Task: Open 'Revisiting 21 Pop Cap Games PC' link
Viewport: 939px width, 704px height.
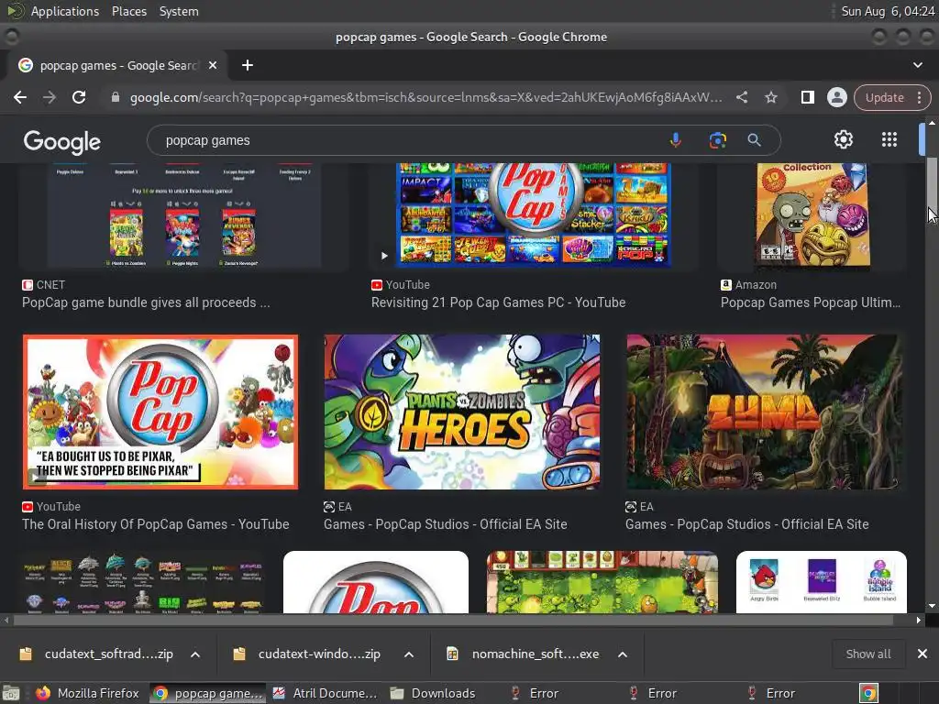Action: coord(498,302)
